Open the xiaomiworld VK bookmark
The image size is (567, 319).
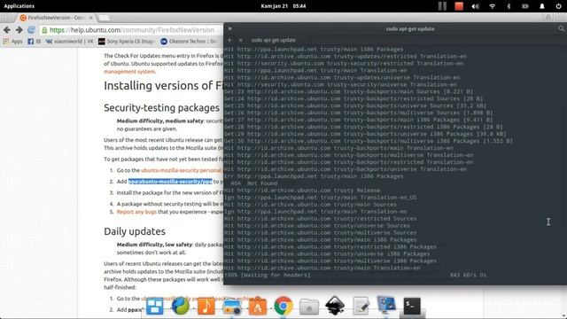tap(69, 42)
